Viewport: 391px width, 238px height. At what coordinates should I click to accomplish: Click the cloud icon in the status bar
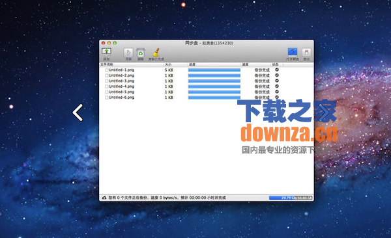point(104,198)
